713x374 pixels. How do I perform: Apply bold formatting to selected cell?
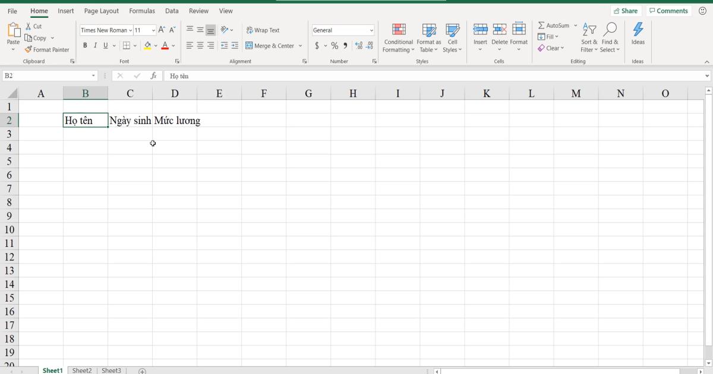86,45
